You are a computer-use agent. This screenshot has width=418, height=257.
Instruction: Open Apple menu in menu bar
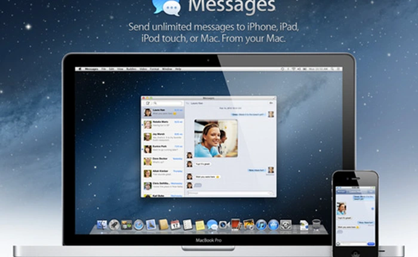click(79, 69)
